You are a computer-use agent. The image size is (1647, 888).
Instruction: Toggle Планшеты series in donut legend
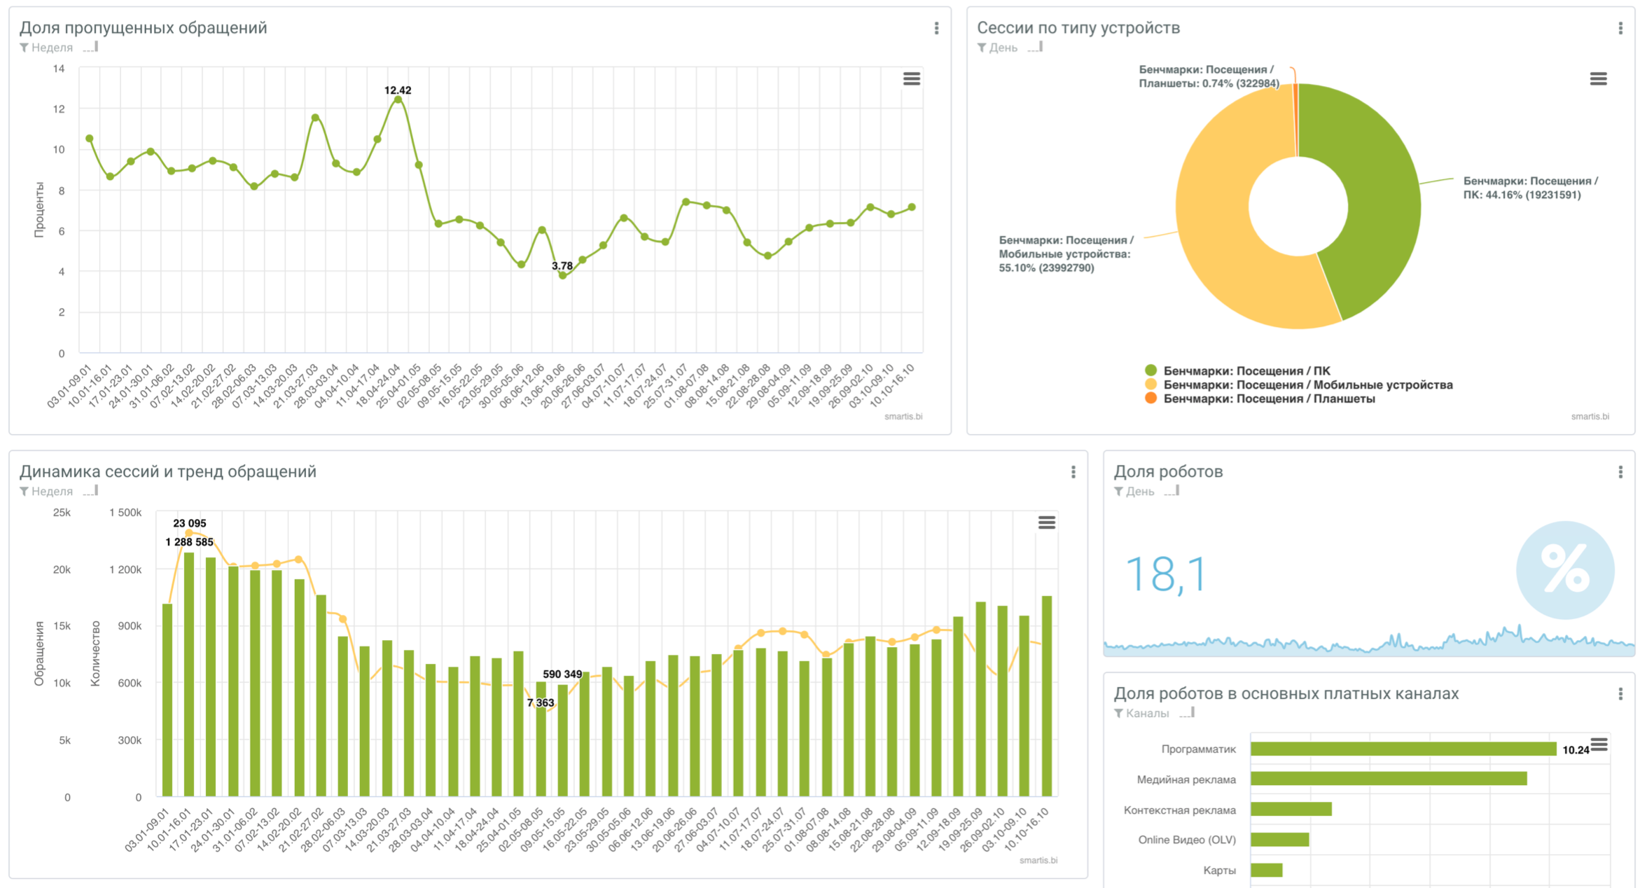tap(1268, 399)
